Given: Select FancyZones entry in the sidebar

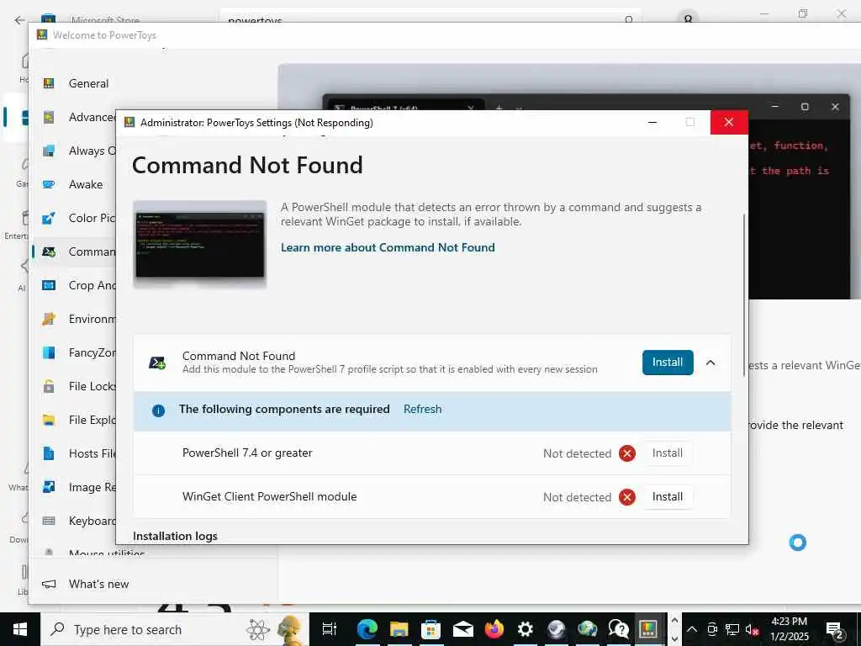Looking at the screenshot, I should 92,352.
